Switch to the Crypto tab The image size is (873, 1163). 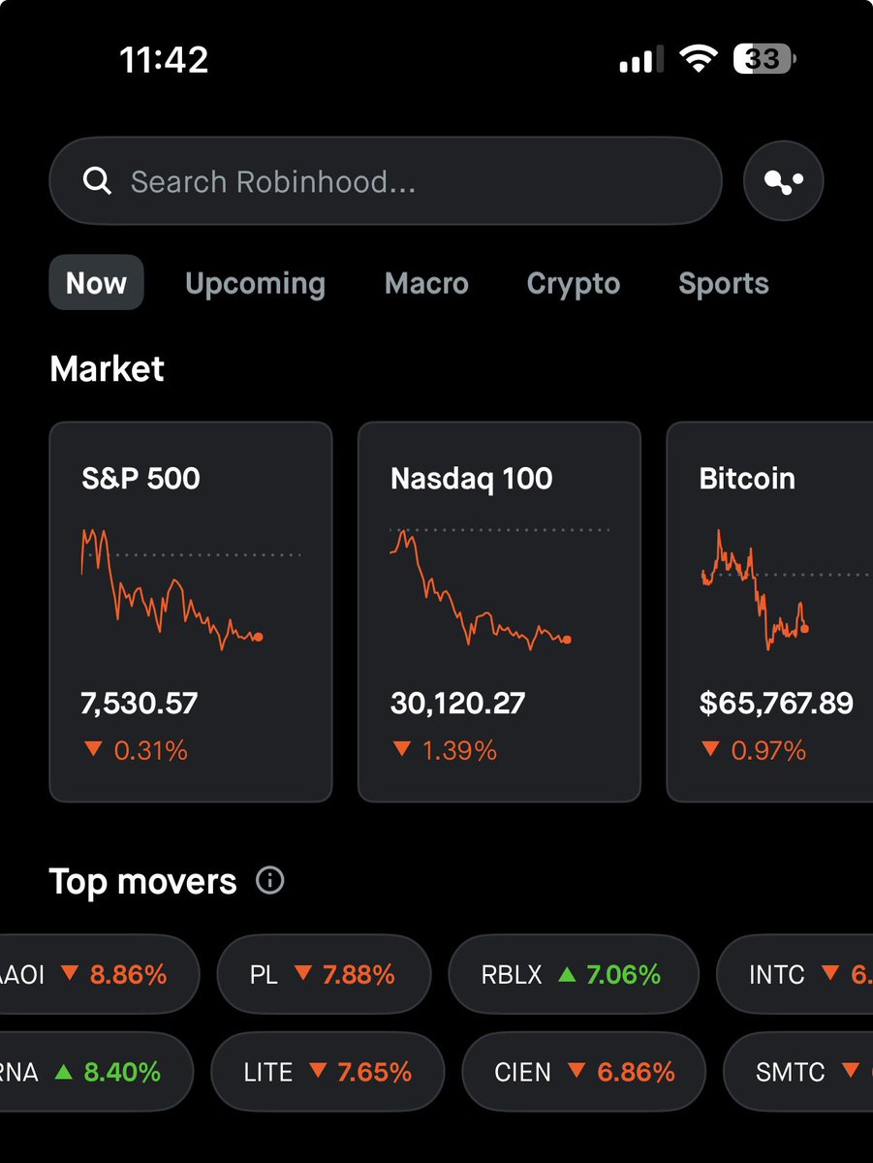(x=573, y=283)
